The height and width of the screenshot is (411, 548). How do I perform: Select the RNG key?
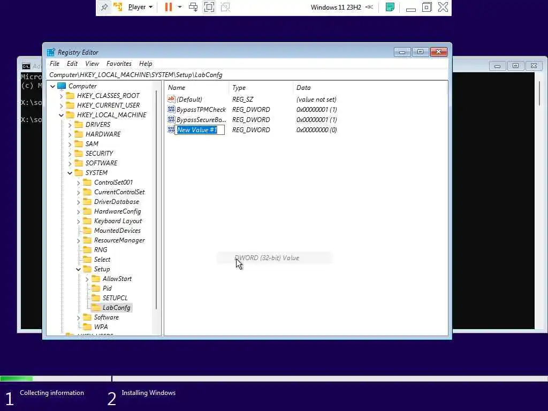coord(101,250)
